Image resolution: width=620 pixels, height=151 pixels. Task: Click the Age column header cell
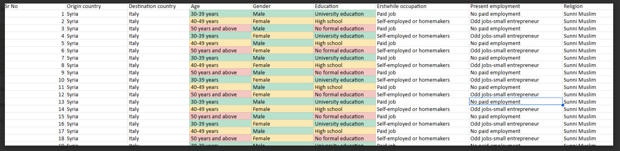[221, 7]
